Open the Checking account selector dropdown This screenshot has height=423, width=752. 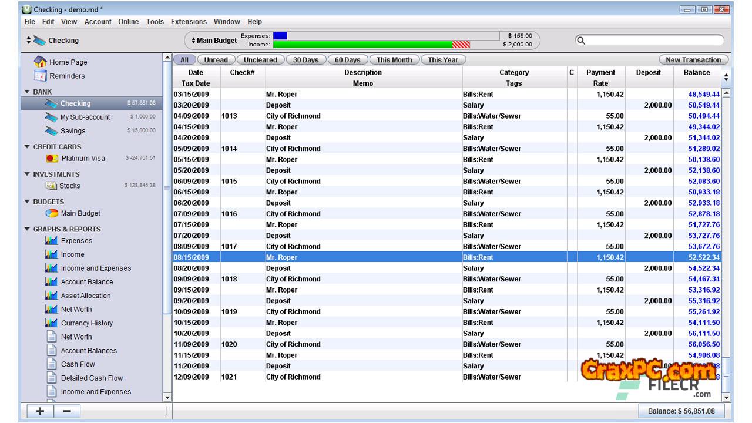[x=53, y=41]
